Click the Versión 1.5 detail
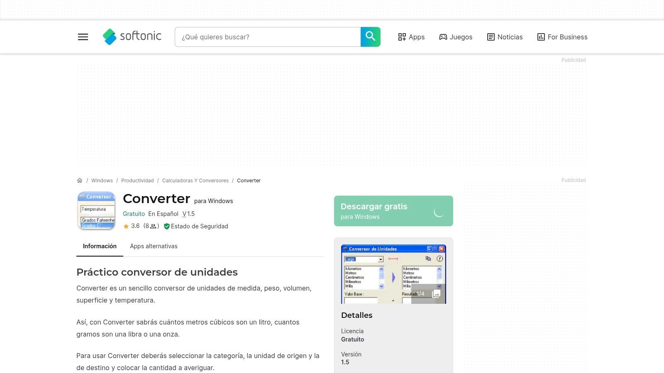Viewport: 664px width, 373px height. tap(351, 358)
